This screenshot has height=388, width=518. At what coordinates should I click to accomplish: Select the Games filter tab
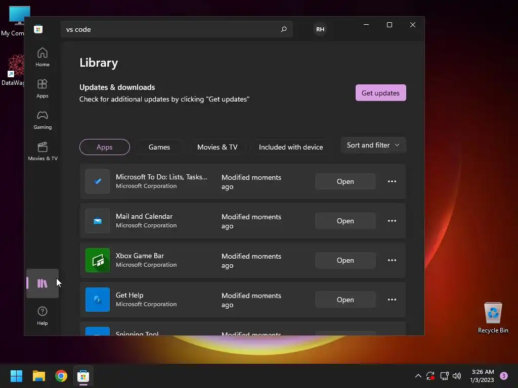point(159,147)
